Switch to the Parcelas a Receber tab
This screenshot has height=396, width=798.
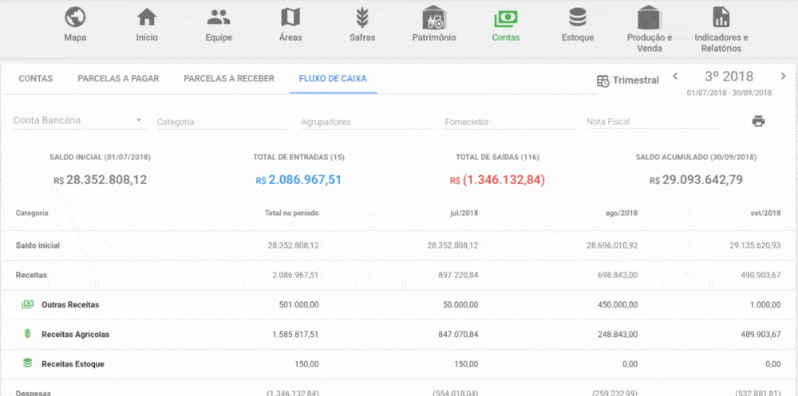229,79
